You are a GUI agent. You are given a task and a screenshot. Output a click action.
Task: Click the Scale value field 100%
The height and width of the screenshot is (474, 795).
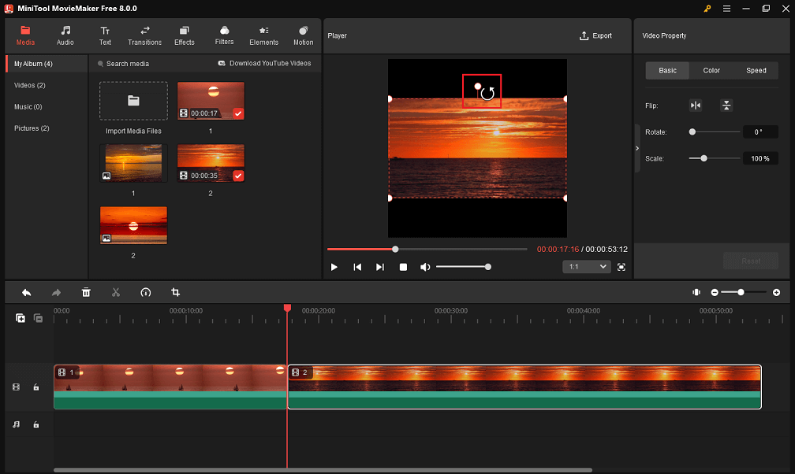pyautogui.click(x=760, y=158)
